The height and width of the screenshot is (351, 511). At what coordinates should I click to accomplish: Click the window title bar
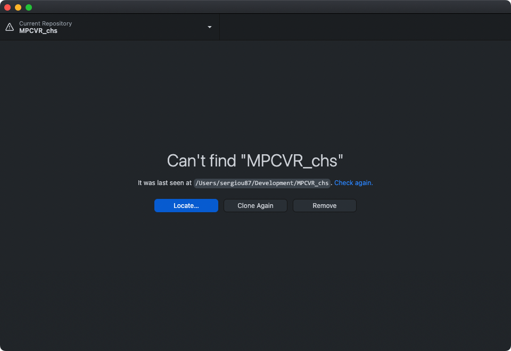[x=256, y=7]
